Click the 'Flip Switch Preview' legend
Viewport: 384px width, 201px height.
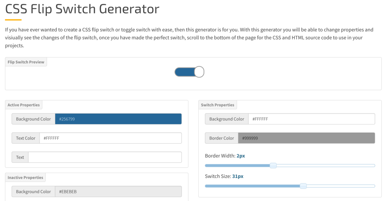[26, 62]
